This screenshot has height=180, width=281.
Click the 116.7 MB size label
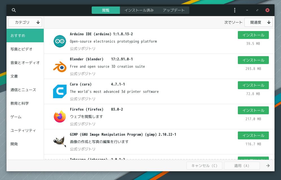coord(253,144)
